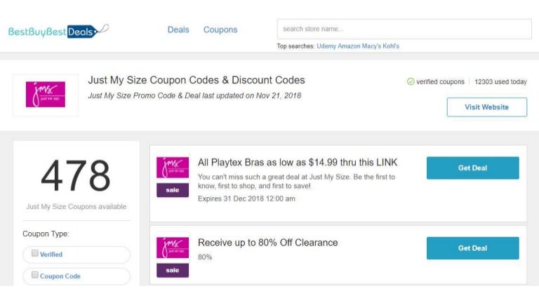Image resolution: width=539 pixels, height=303 pixels.
Task: Get Deal for 80% Off Clearance
Action: [472, 248]
